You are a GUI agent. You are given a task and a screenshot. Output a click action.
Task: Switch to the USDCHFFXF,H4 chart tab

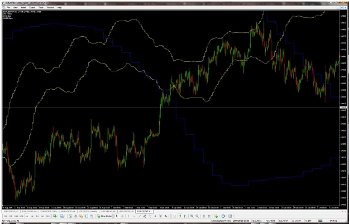108,211
